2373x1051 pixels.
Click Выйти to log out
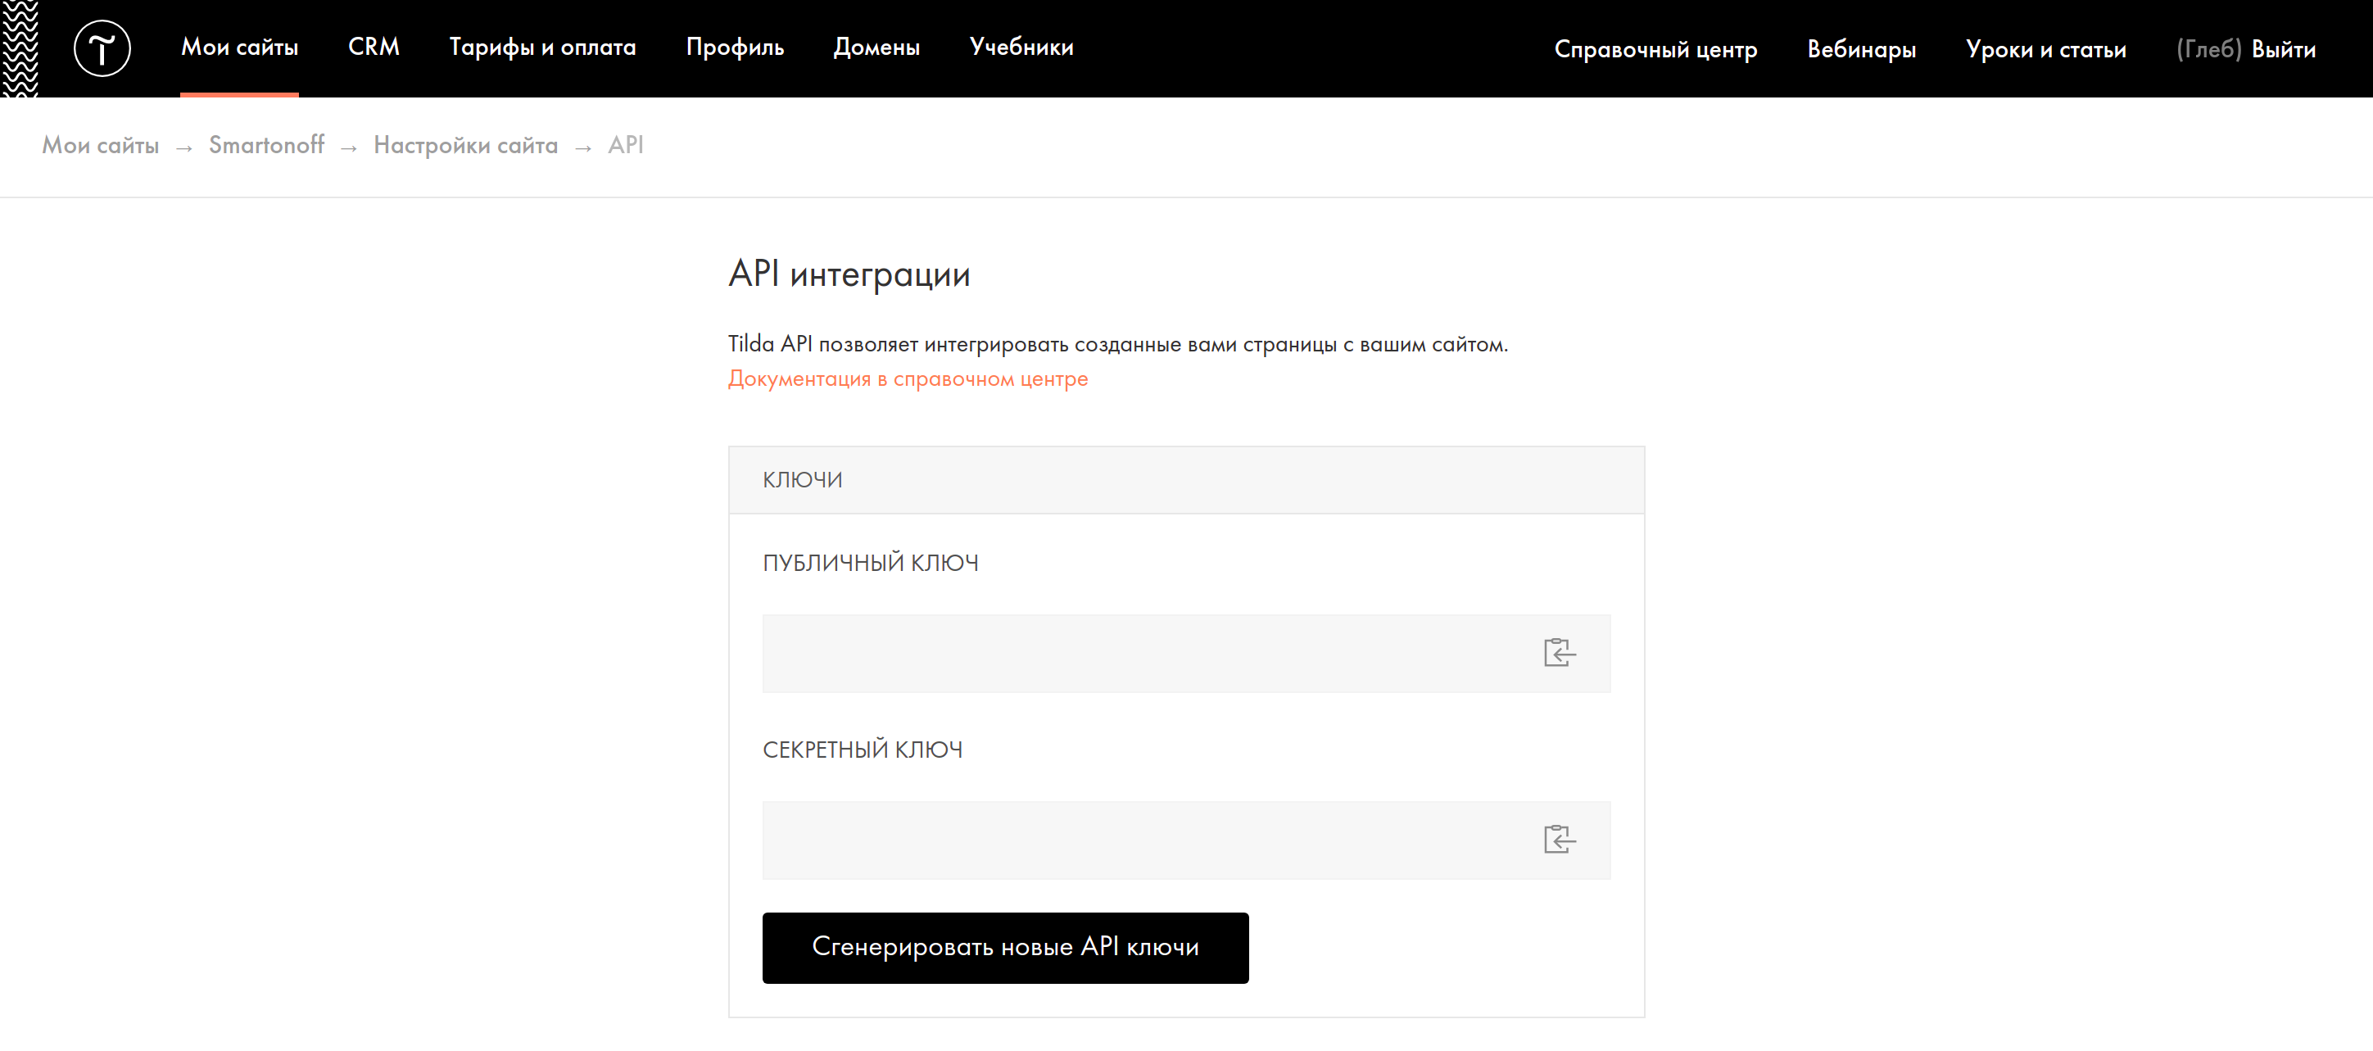pyautogui.click(x=2283, y=50)
